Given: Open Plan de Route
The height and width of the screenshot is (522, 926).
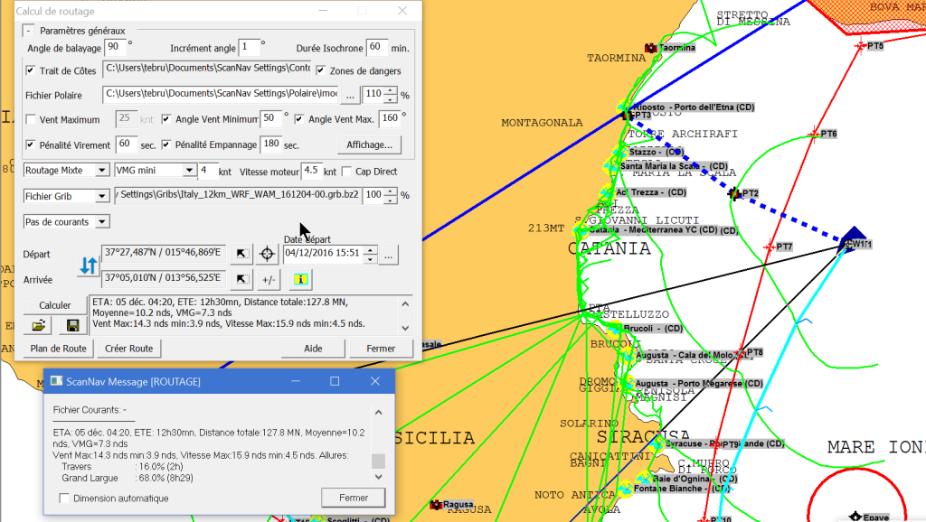Looking at the screenshot, I should pyautogui.click(x=58, y=349).
